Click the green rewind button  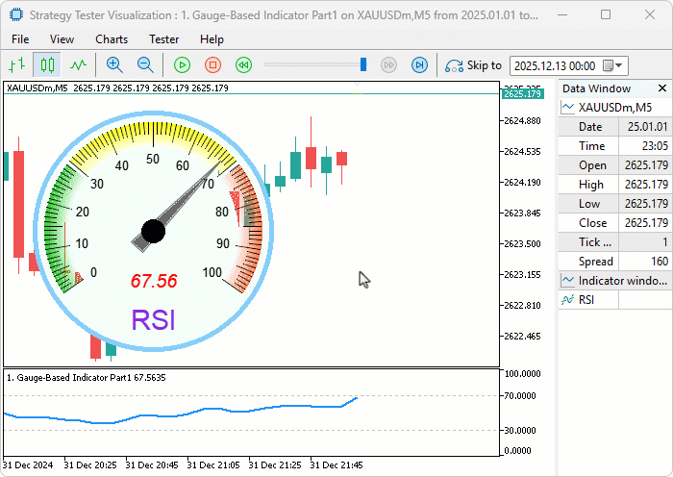(244, 65)
